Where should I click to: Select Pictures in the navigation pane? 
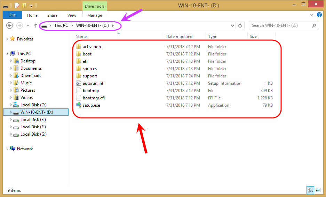pyautogui.click(x=27, y=90)
